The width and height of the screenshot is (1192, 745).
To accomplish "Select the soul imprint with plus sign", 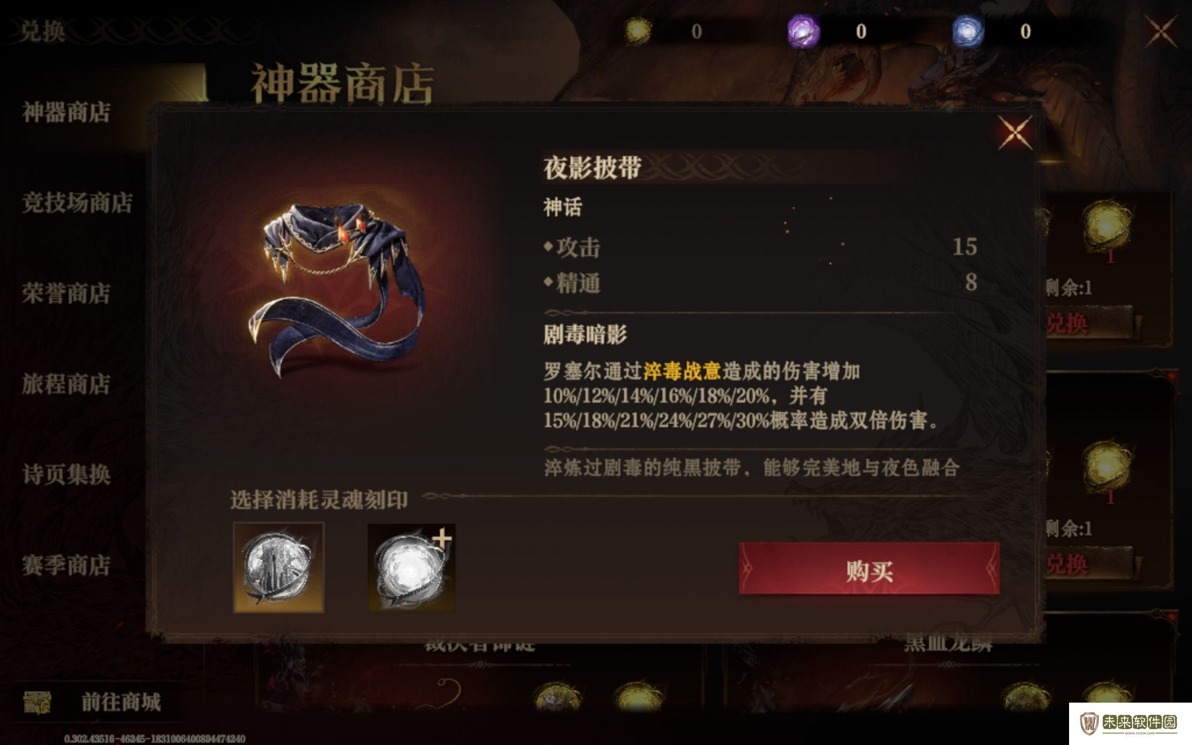I will pos(411,567).
